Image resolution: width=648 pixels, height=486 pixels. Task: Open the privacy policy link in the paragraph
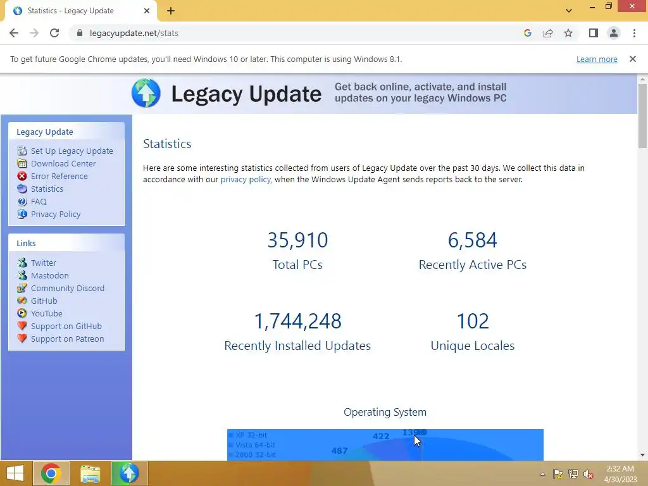point(246,179)
